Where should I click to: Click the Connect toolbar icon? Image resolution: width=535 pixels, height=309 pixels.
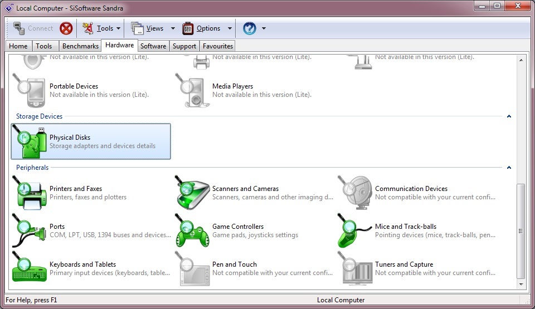19,28
